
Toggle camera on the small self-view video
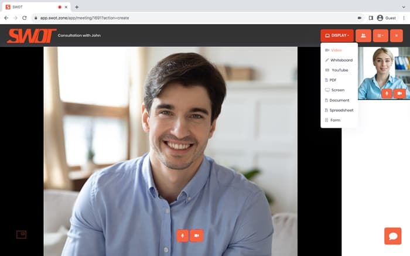400,93
